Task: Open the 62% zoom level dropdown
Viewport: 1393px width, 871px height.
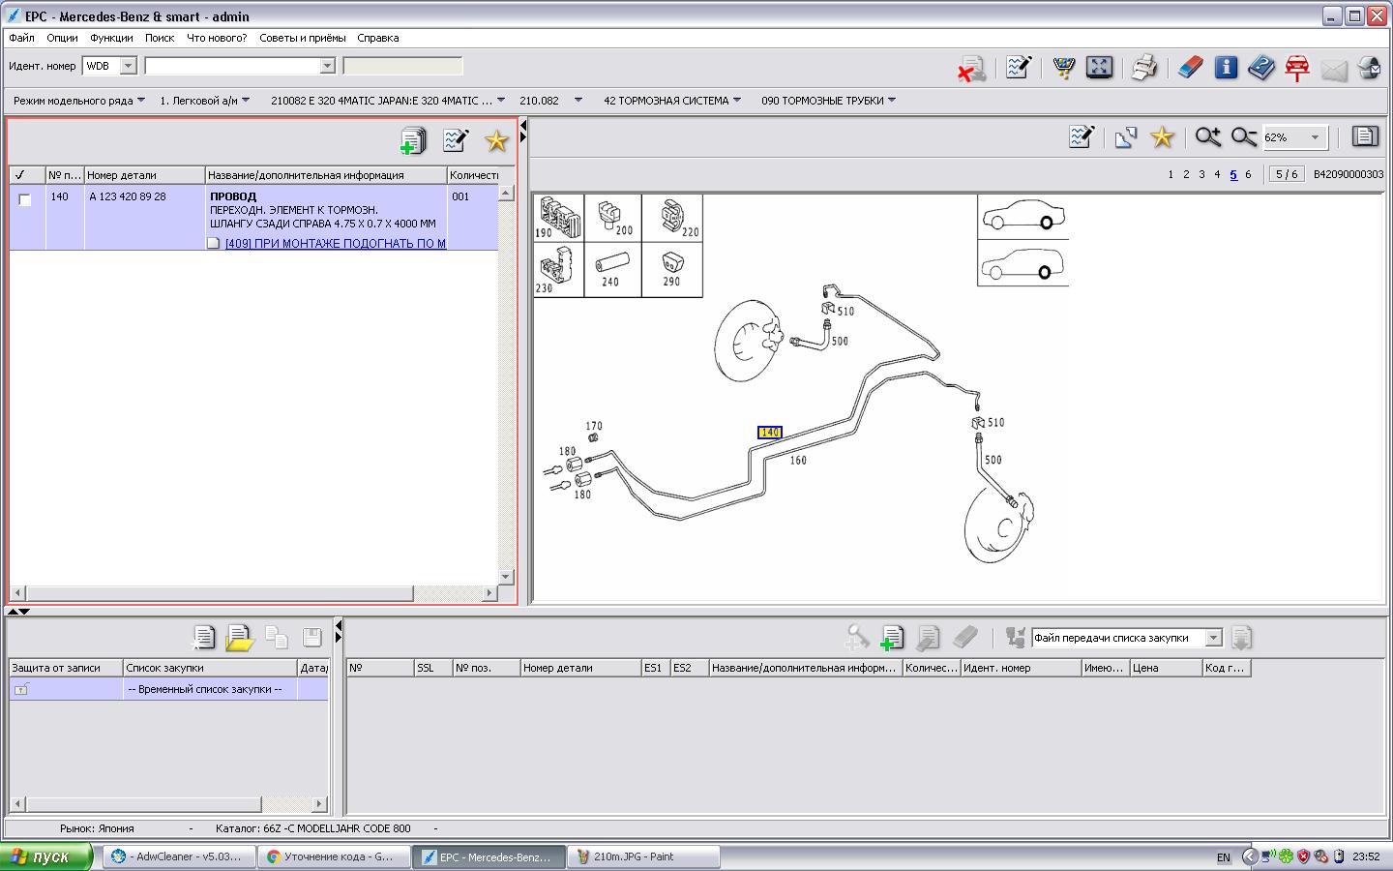Action: [1315, 137]
